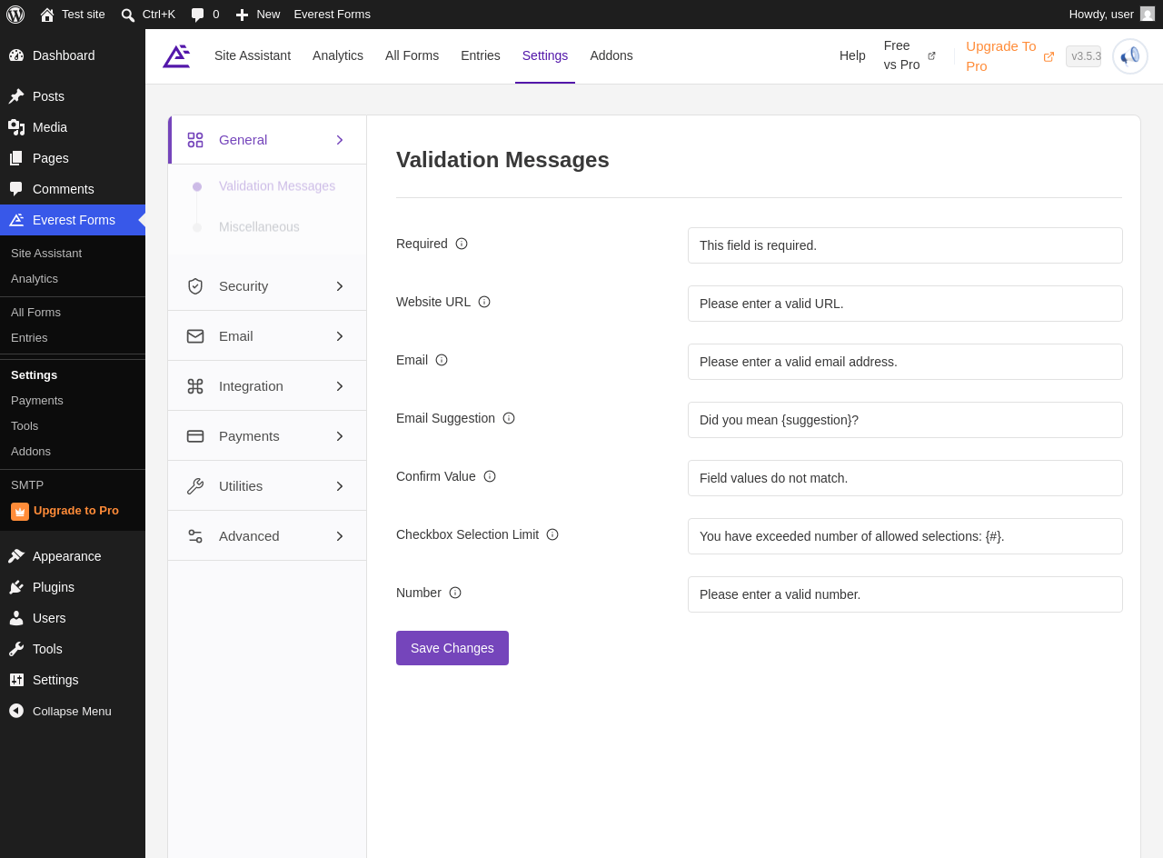The height and width of the screenshot is (858, 1163).
Task: Select Validation Messages sub-item
Action: [x=277, y=186]
